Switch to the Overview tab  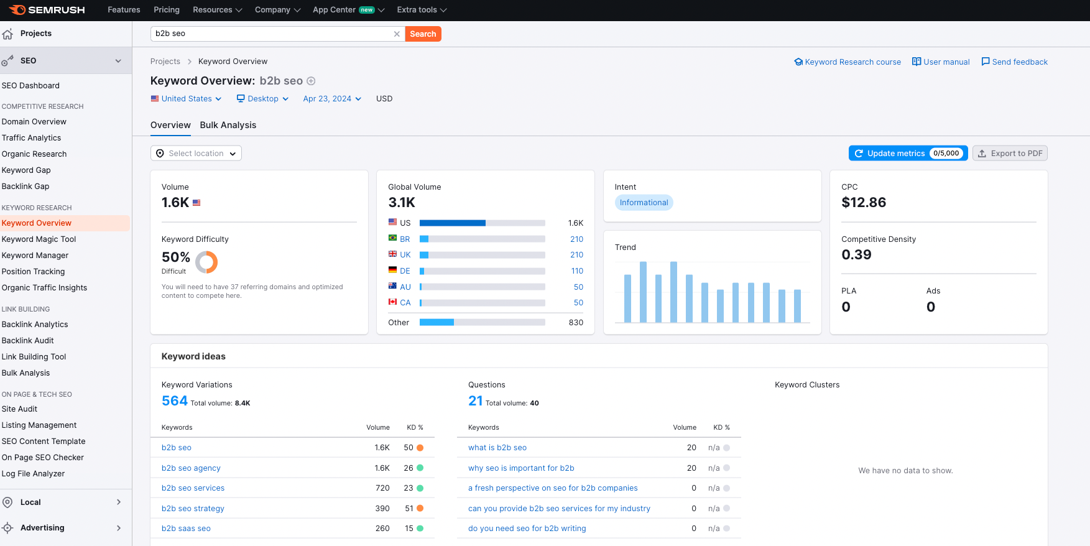170,125
